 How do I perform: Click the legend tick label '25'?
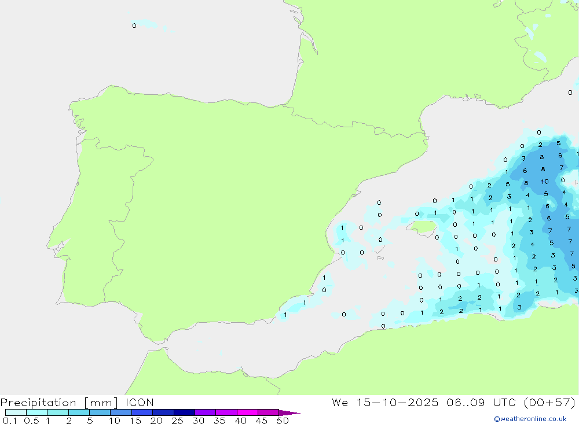(x=177, y=421)
